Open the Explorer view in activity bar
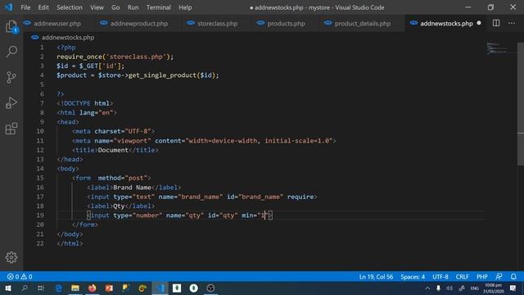524x295 pixels. click(x=11, y=26)
